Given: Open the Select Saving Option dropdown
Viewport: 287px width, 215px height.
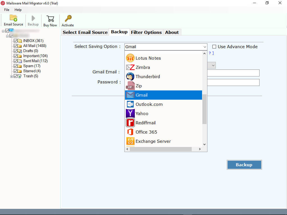Looking at the screenshot, I should click(205, 47).
